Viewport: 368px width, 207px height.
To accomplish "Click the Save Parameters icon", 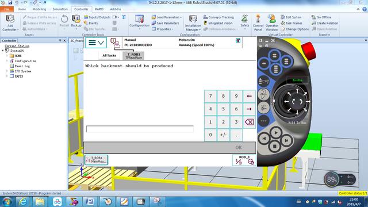I will point(154,23).
